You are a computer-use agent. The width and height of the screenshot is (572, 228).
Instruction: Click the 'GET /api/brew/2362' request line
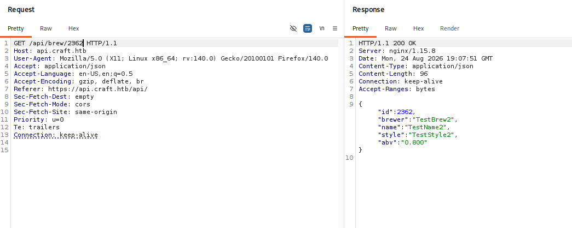coord(65,43)
